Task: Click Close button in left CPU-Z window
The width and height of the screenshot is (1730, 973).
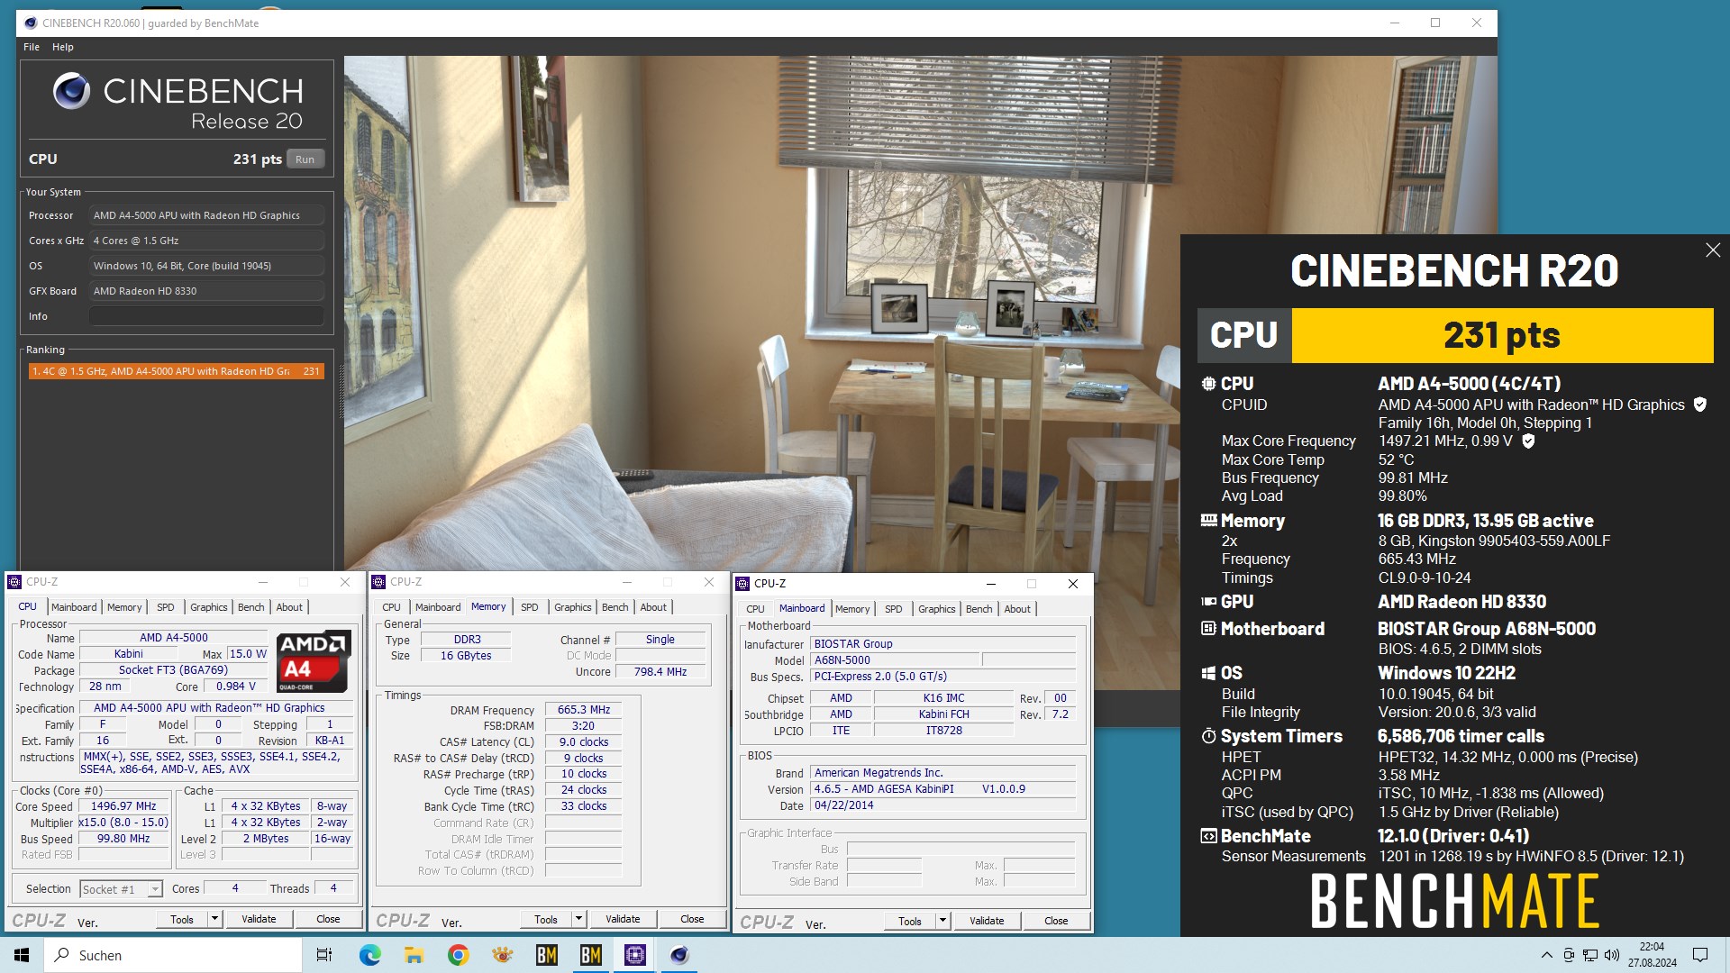Action: click(x=328, y=919)
